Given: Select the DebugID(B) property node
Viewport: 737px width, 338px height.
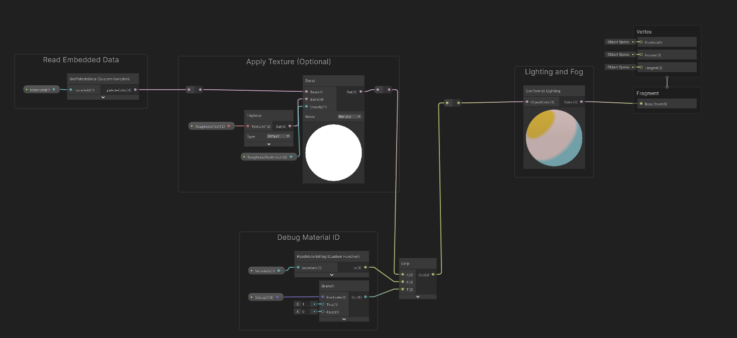Looking at the screenshot, I should click(x=266, y=297).
